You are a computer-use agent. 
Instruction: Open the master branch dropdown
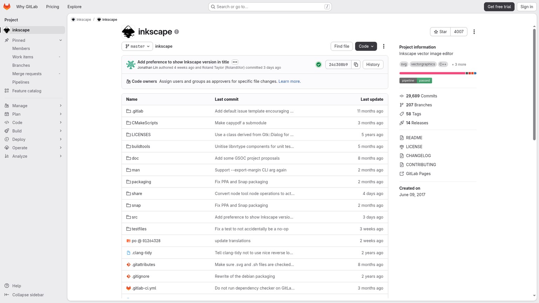pos(137,46)
